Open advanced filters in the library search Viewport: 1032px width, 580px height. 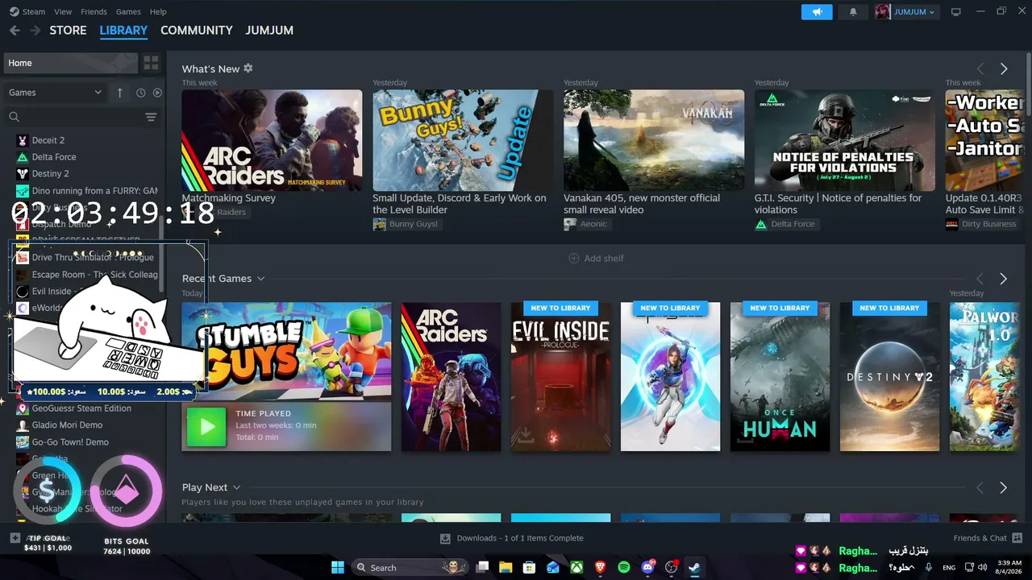151,117
